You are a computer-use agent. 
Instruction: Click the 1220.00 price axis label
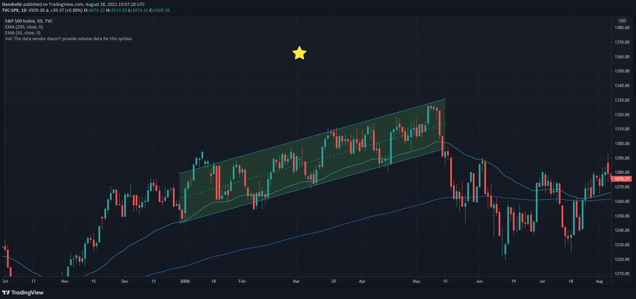click(622, 259)
